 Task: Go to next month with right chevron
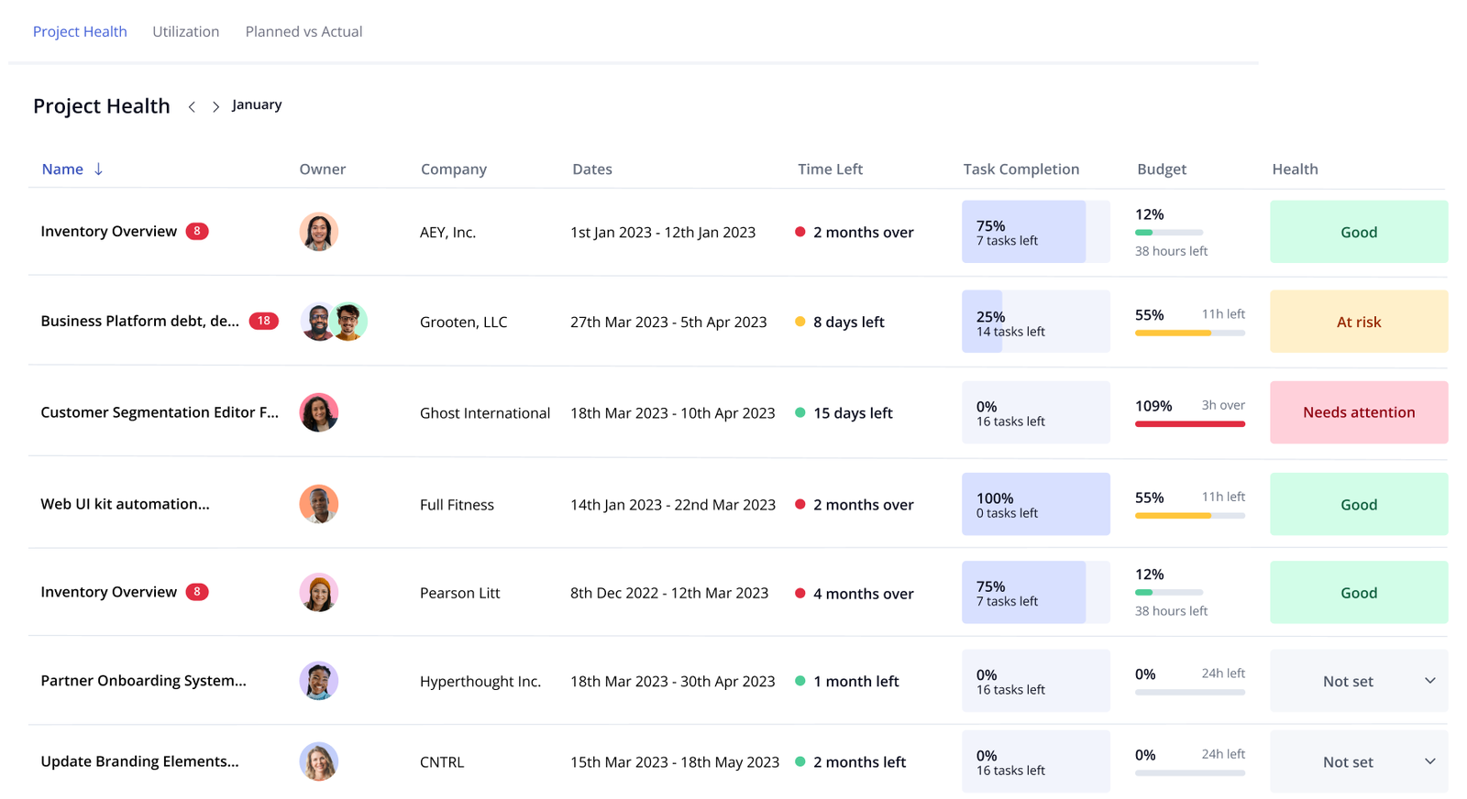215,106
